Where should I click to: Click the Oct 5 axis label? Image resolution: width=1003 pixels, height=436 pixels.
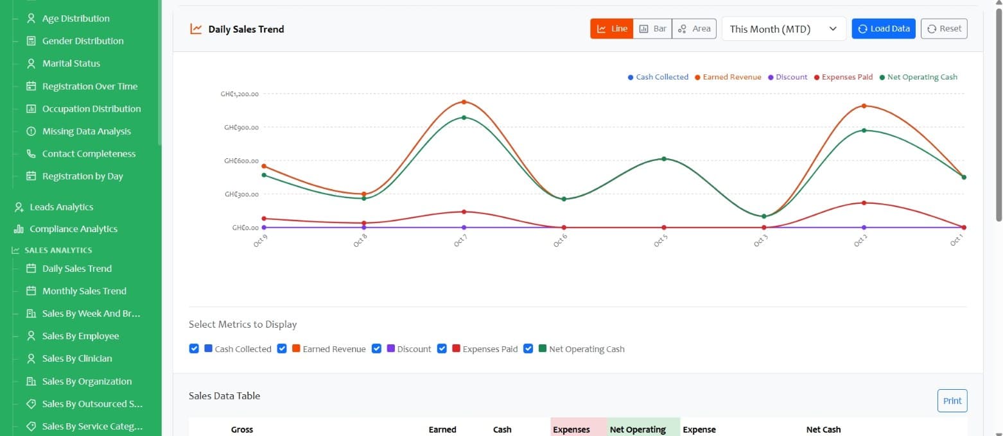[x=661, y=242]
